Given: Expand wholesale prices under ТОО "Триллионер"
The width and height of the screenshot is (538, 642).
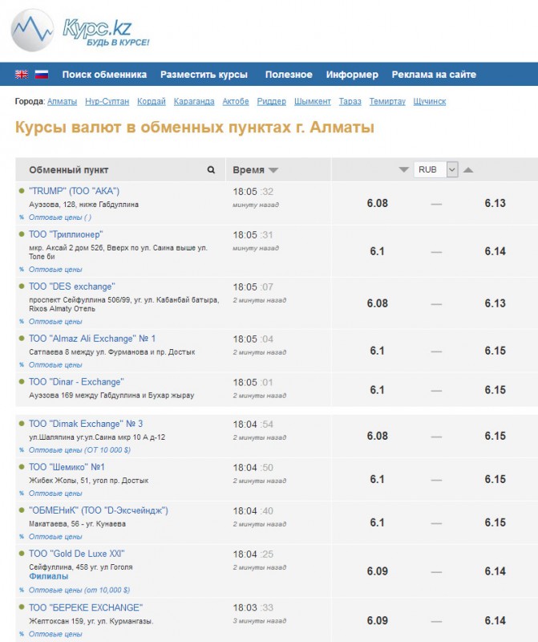Looking at the screenshot, I should [x=55, y=270].
